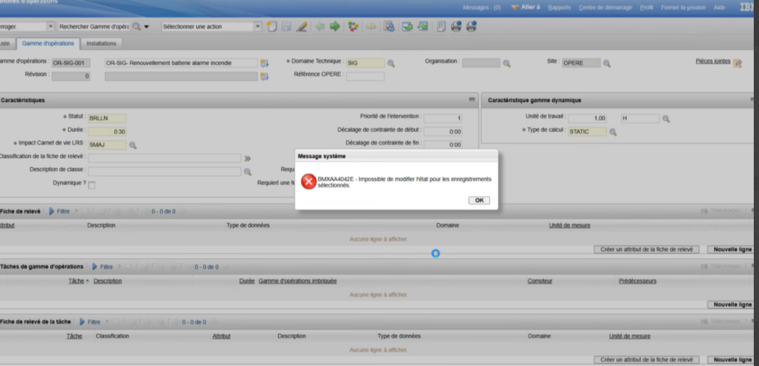Click the Durée field showing 0:30
Screen dimensions: 759x366
coord(107,132)
